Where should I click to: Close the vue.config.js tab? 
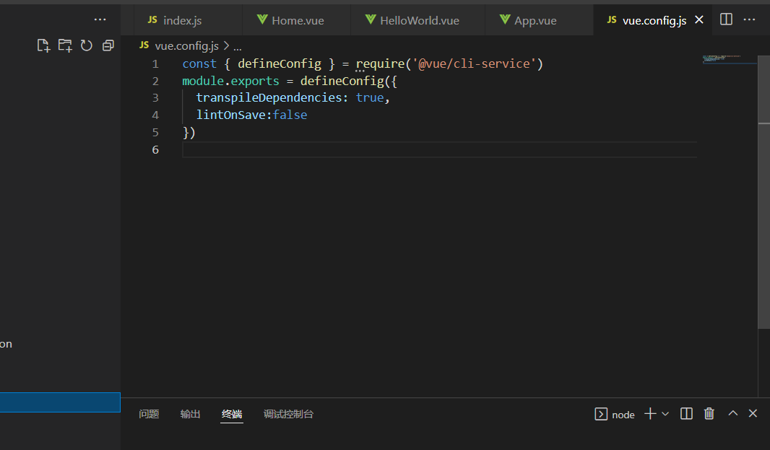click(x=699, y=19)
